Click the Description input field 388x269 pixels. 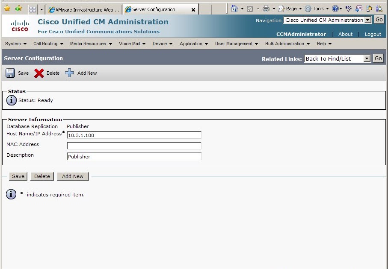[134, 156]
